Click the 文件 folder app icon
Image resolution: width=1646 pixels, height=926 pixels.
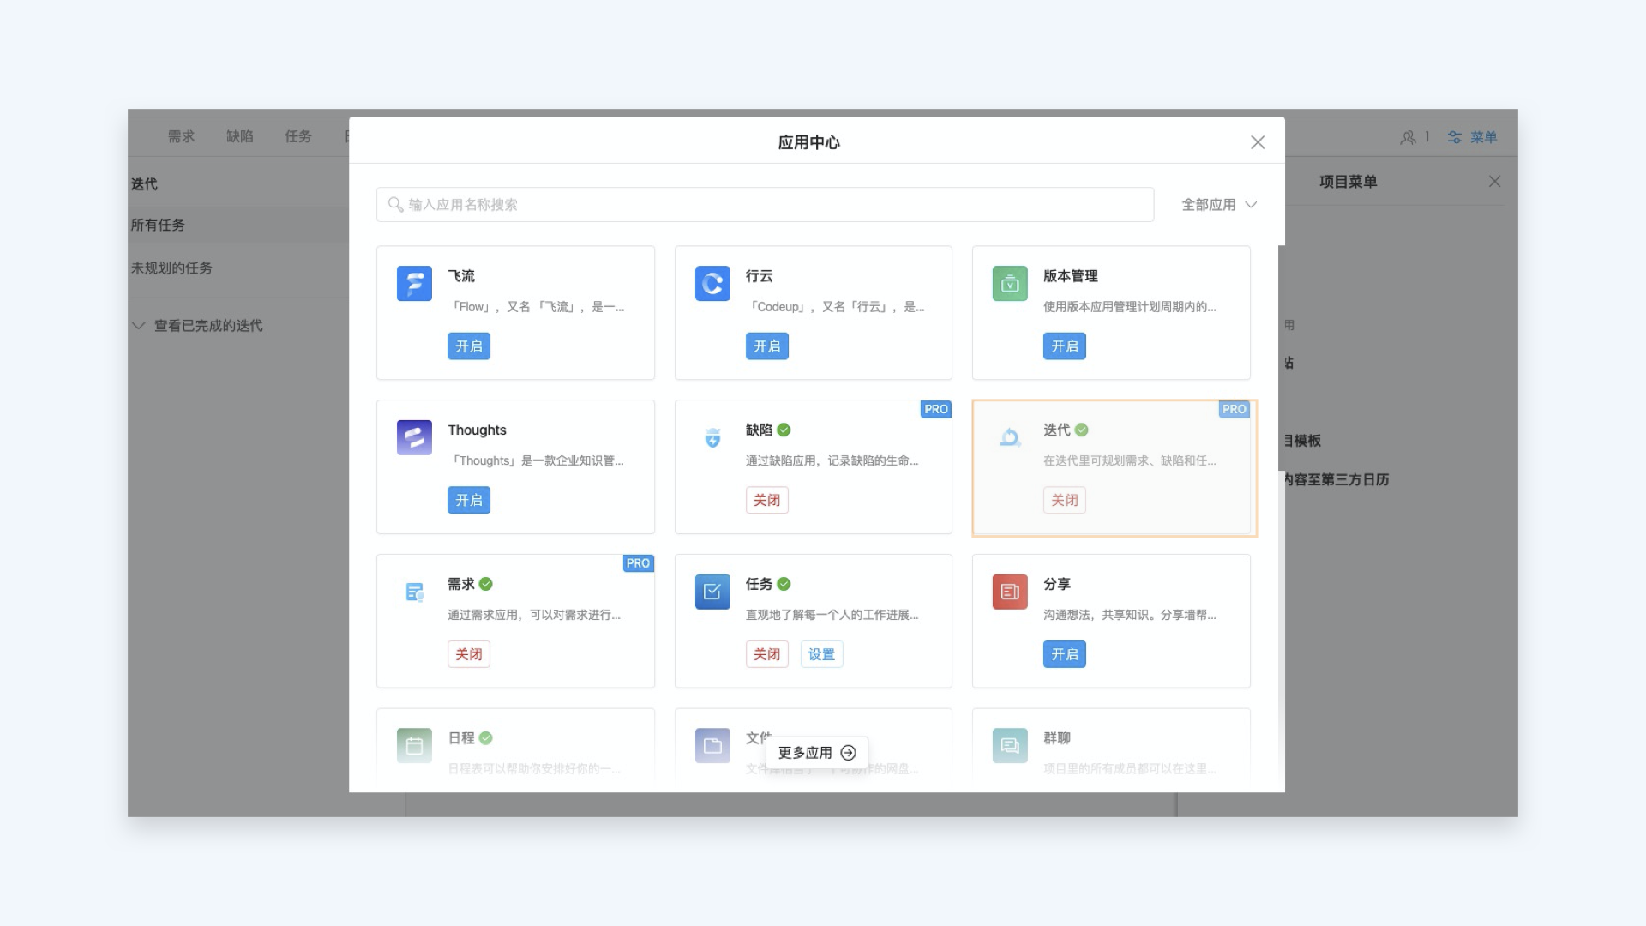[712, 745]
